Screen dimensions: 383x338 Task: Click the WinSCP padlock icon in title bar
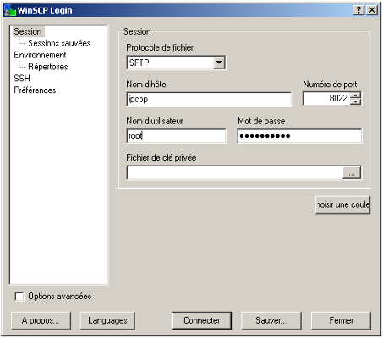click(x=9, y=10)
